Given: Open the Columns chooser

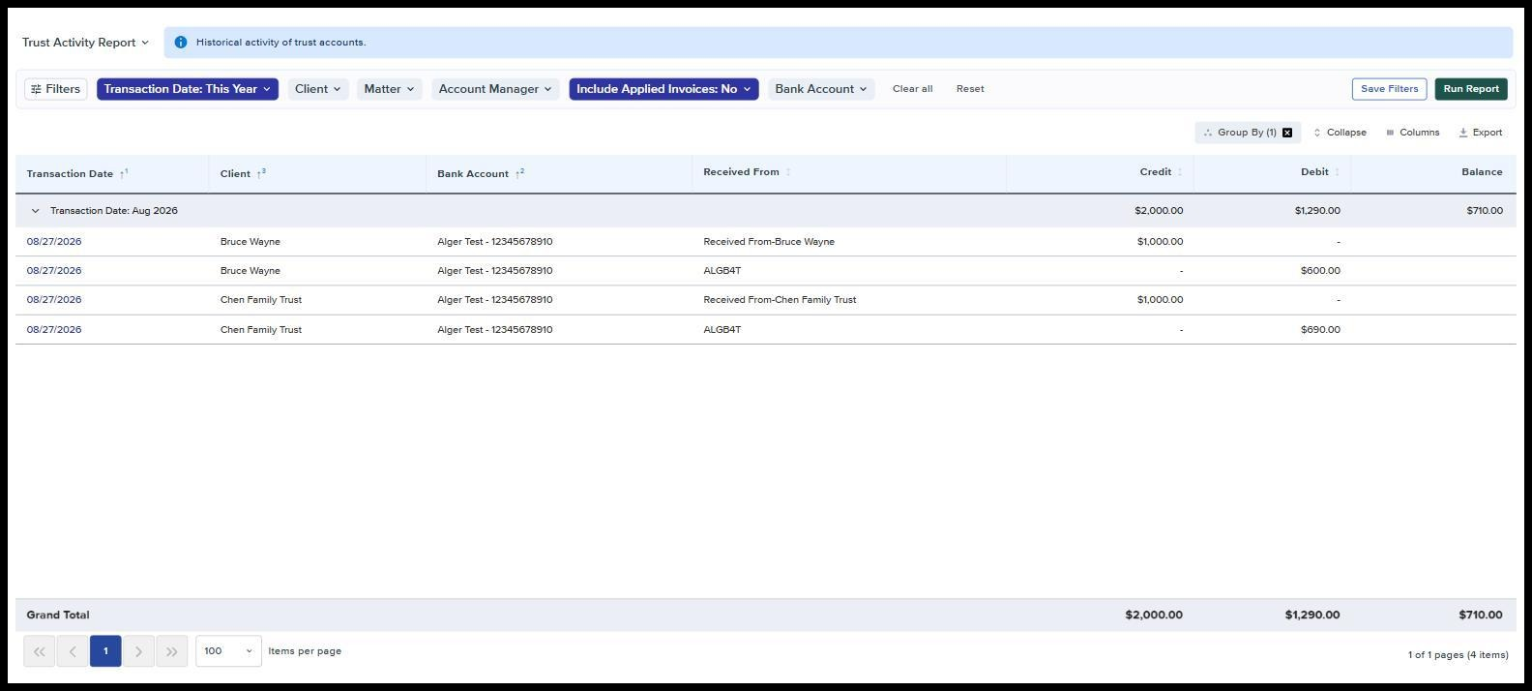Looking at the screenshot, I should [x=1412, y=133].
